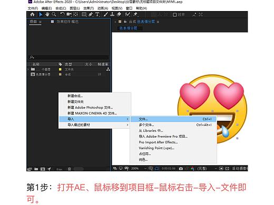This screenshot has width=274, height=205.
Task: Select the Brush tool
Action: point(106,15)
